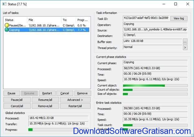This screenshot has height=137, width=194.
Task: Restart the selected task
Action: 47,93
